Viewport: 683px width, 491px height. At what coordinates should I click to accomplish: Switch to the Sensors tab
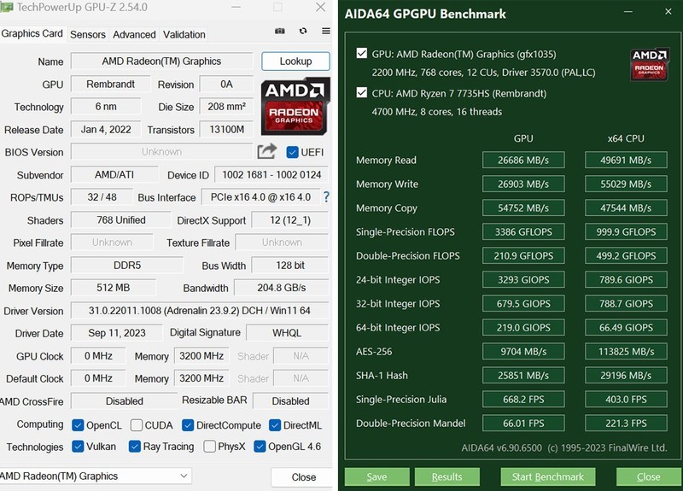(88, 34)
